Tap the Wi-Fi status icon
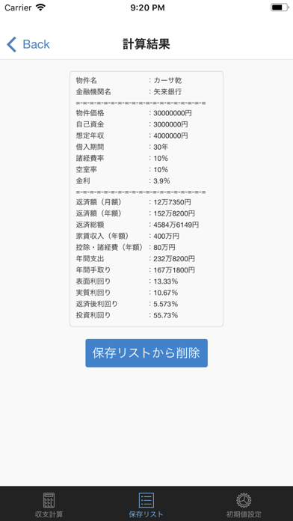The height and width of the screenshot is (521, 293). point(40,7)
